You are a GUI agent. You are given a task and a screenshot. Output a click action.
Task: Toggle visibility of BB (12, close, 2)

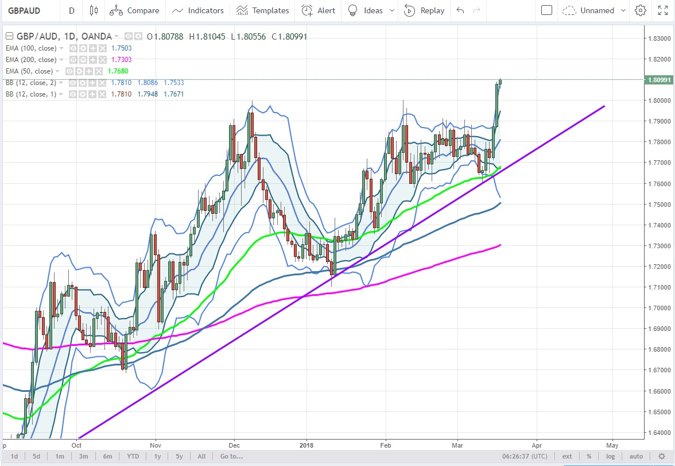(x=73, y=83)
